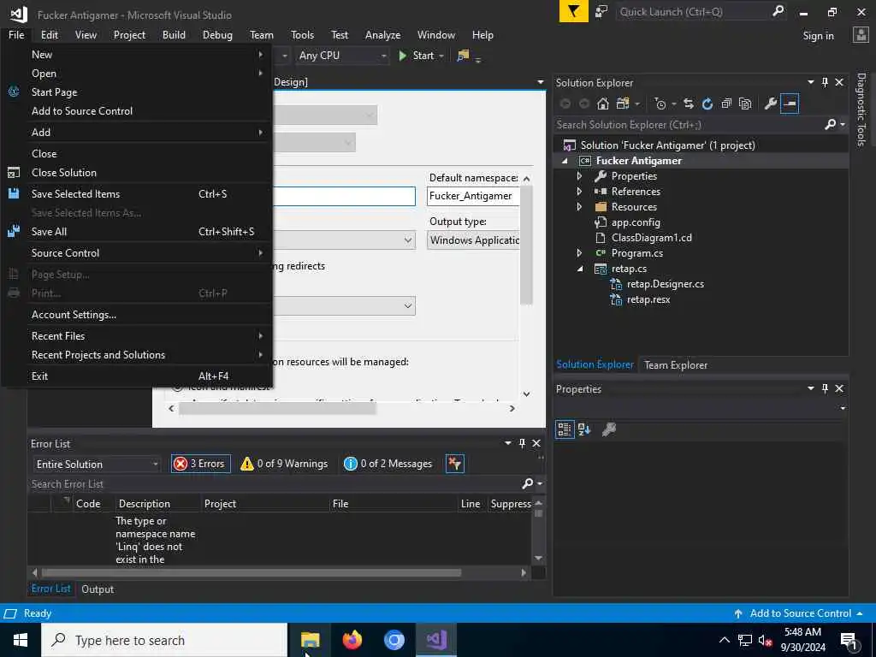Image resolution: width=876 pixels, height=657 pixels.
Task: Toggle the 3 Errors filter button
Action: click(200, 464)
